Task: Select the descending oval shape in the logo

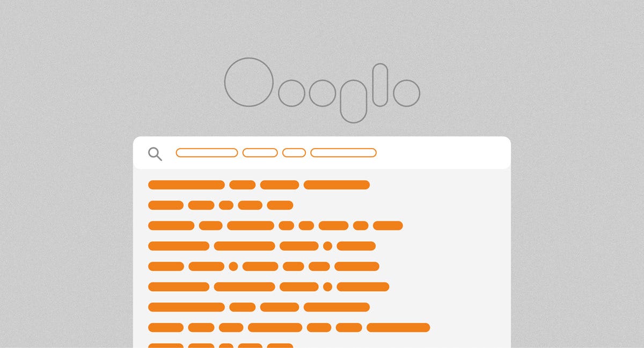Action: tap(353, 101)
